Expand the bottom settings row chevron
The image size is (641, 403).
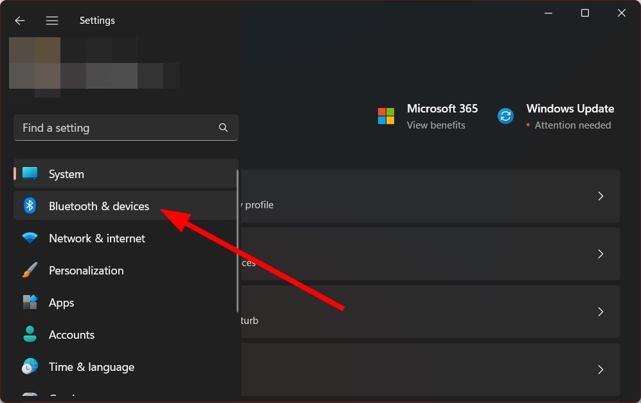(600, 370)
